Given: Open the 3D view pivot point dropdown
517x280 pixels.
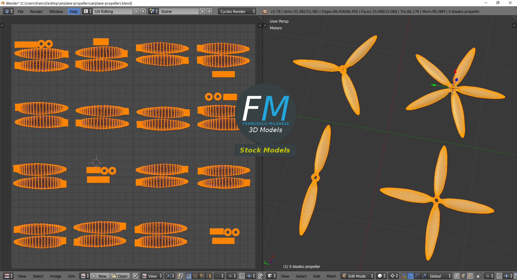Looking at the screenshot, I should [394, 276].
